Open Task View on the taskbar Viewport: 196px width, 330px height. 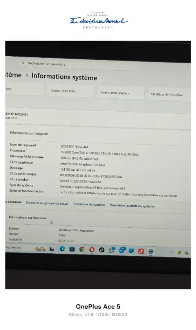coord(52,249)
